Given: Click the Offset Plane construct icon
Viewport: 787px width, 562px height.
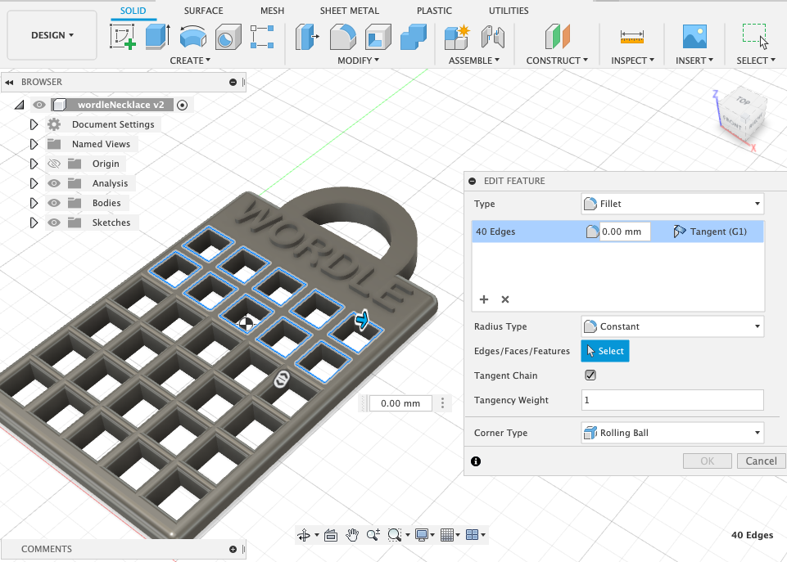Looking at the screenshot, I should coord(557,37).
